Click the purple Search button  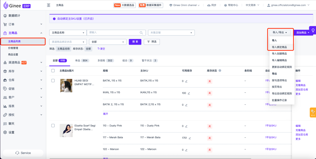(x=135, y=42)
